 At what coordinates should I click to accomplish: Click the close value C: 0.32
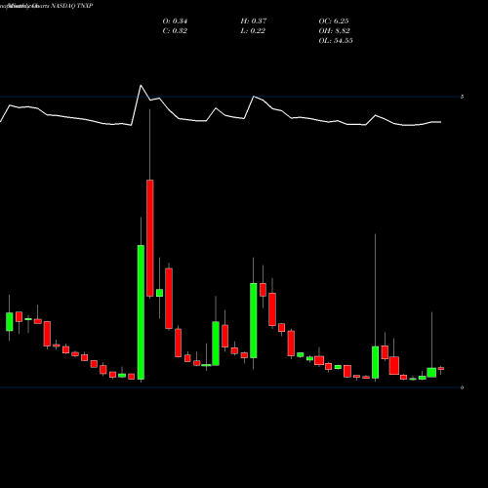coord(175,31)
